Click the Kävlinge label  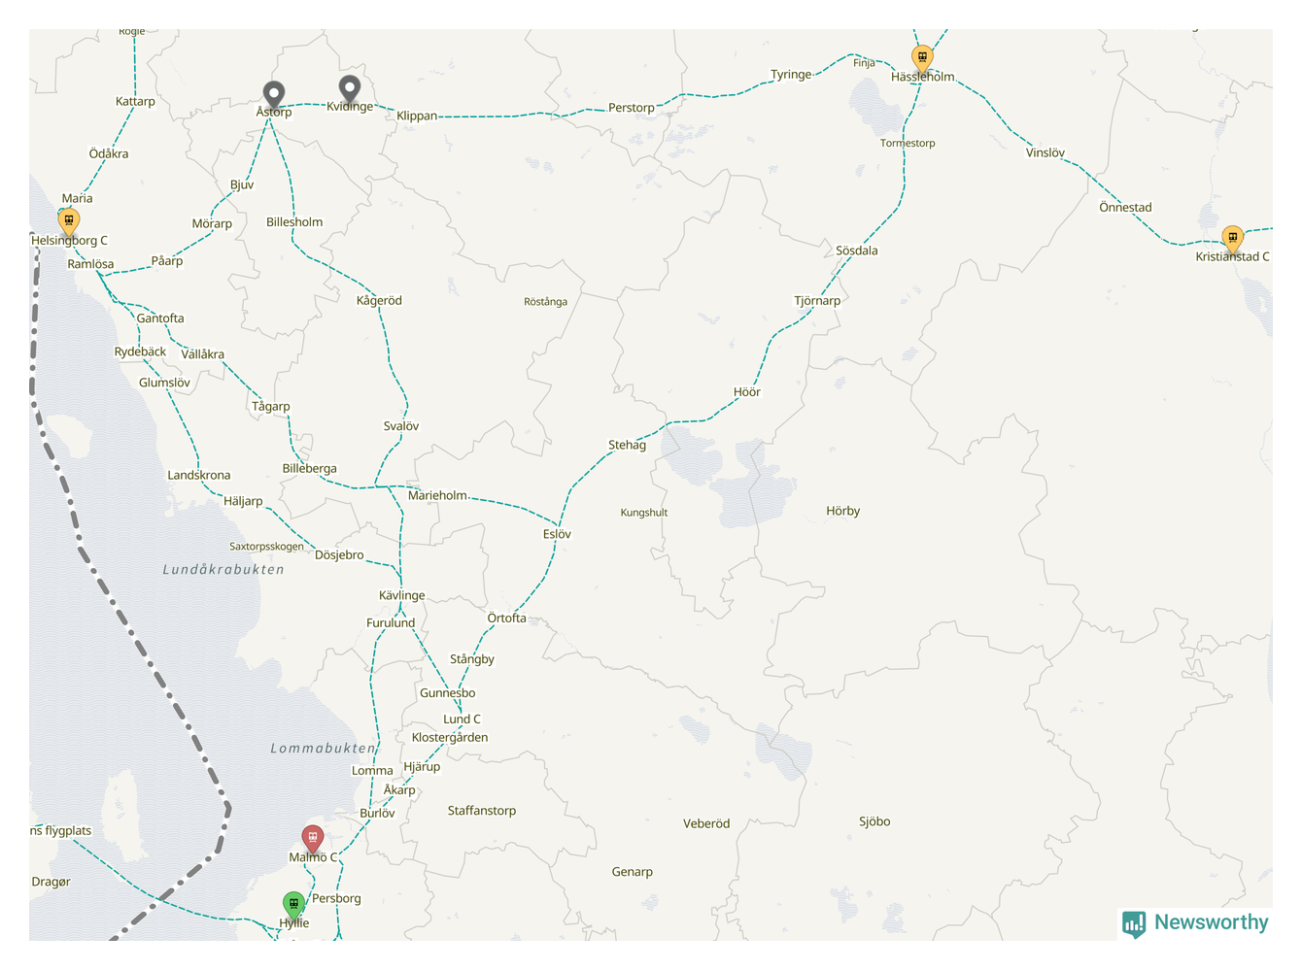(x=402, y=596)
